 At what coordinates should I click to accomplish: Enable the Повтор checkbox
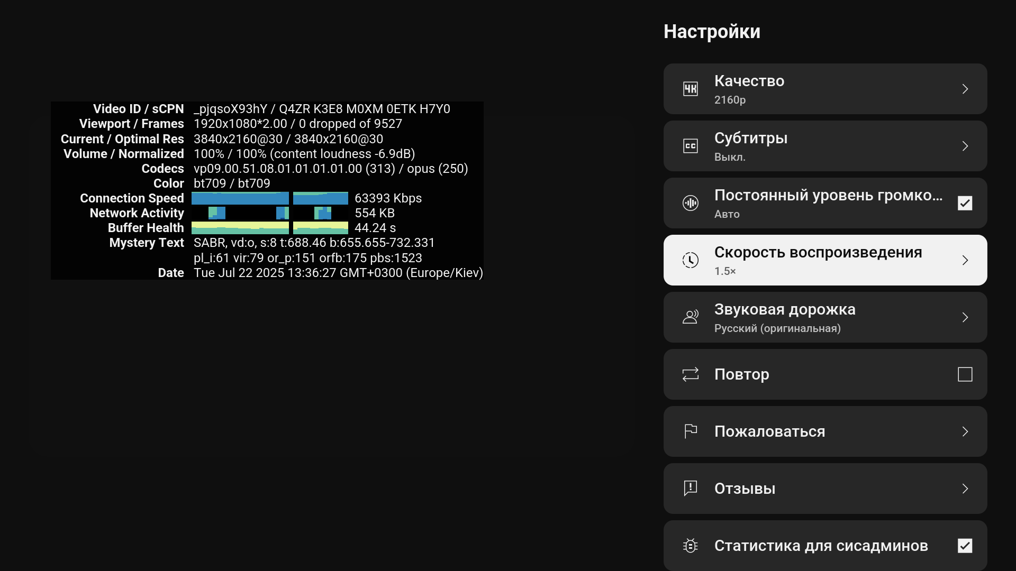point(965,374)
